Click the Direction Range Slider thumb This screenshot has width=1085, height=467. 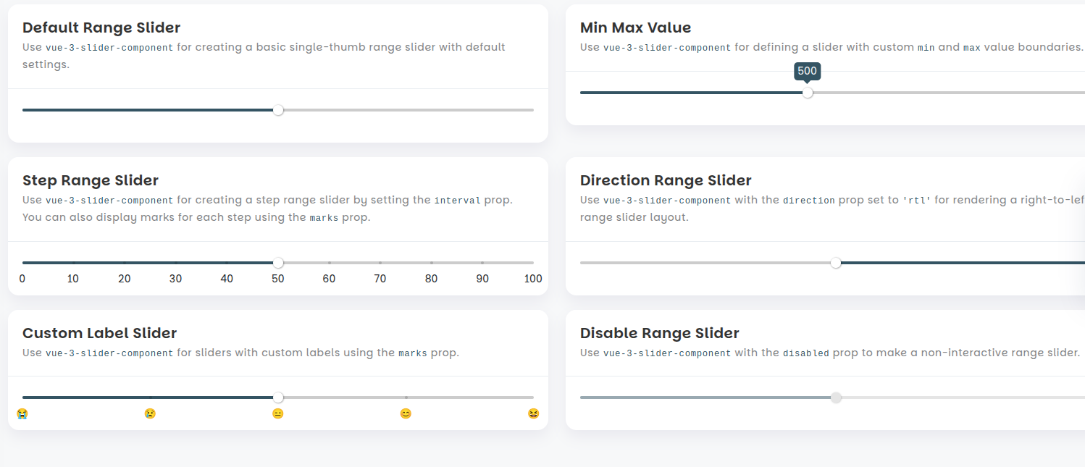[x=836, y=263]
